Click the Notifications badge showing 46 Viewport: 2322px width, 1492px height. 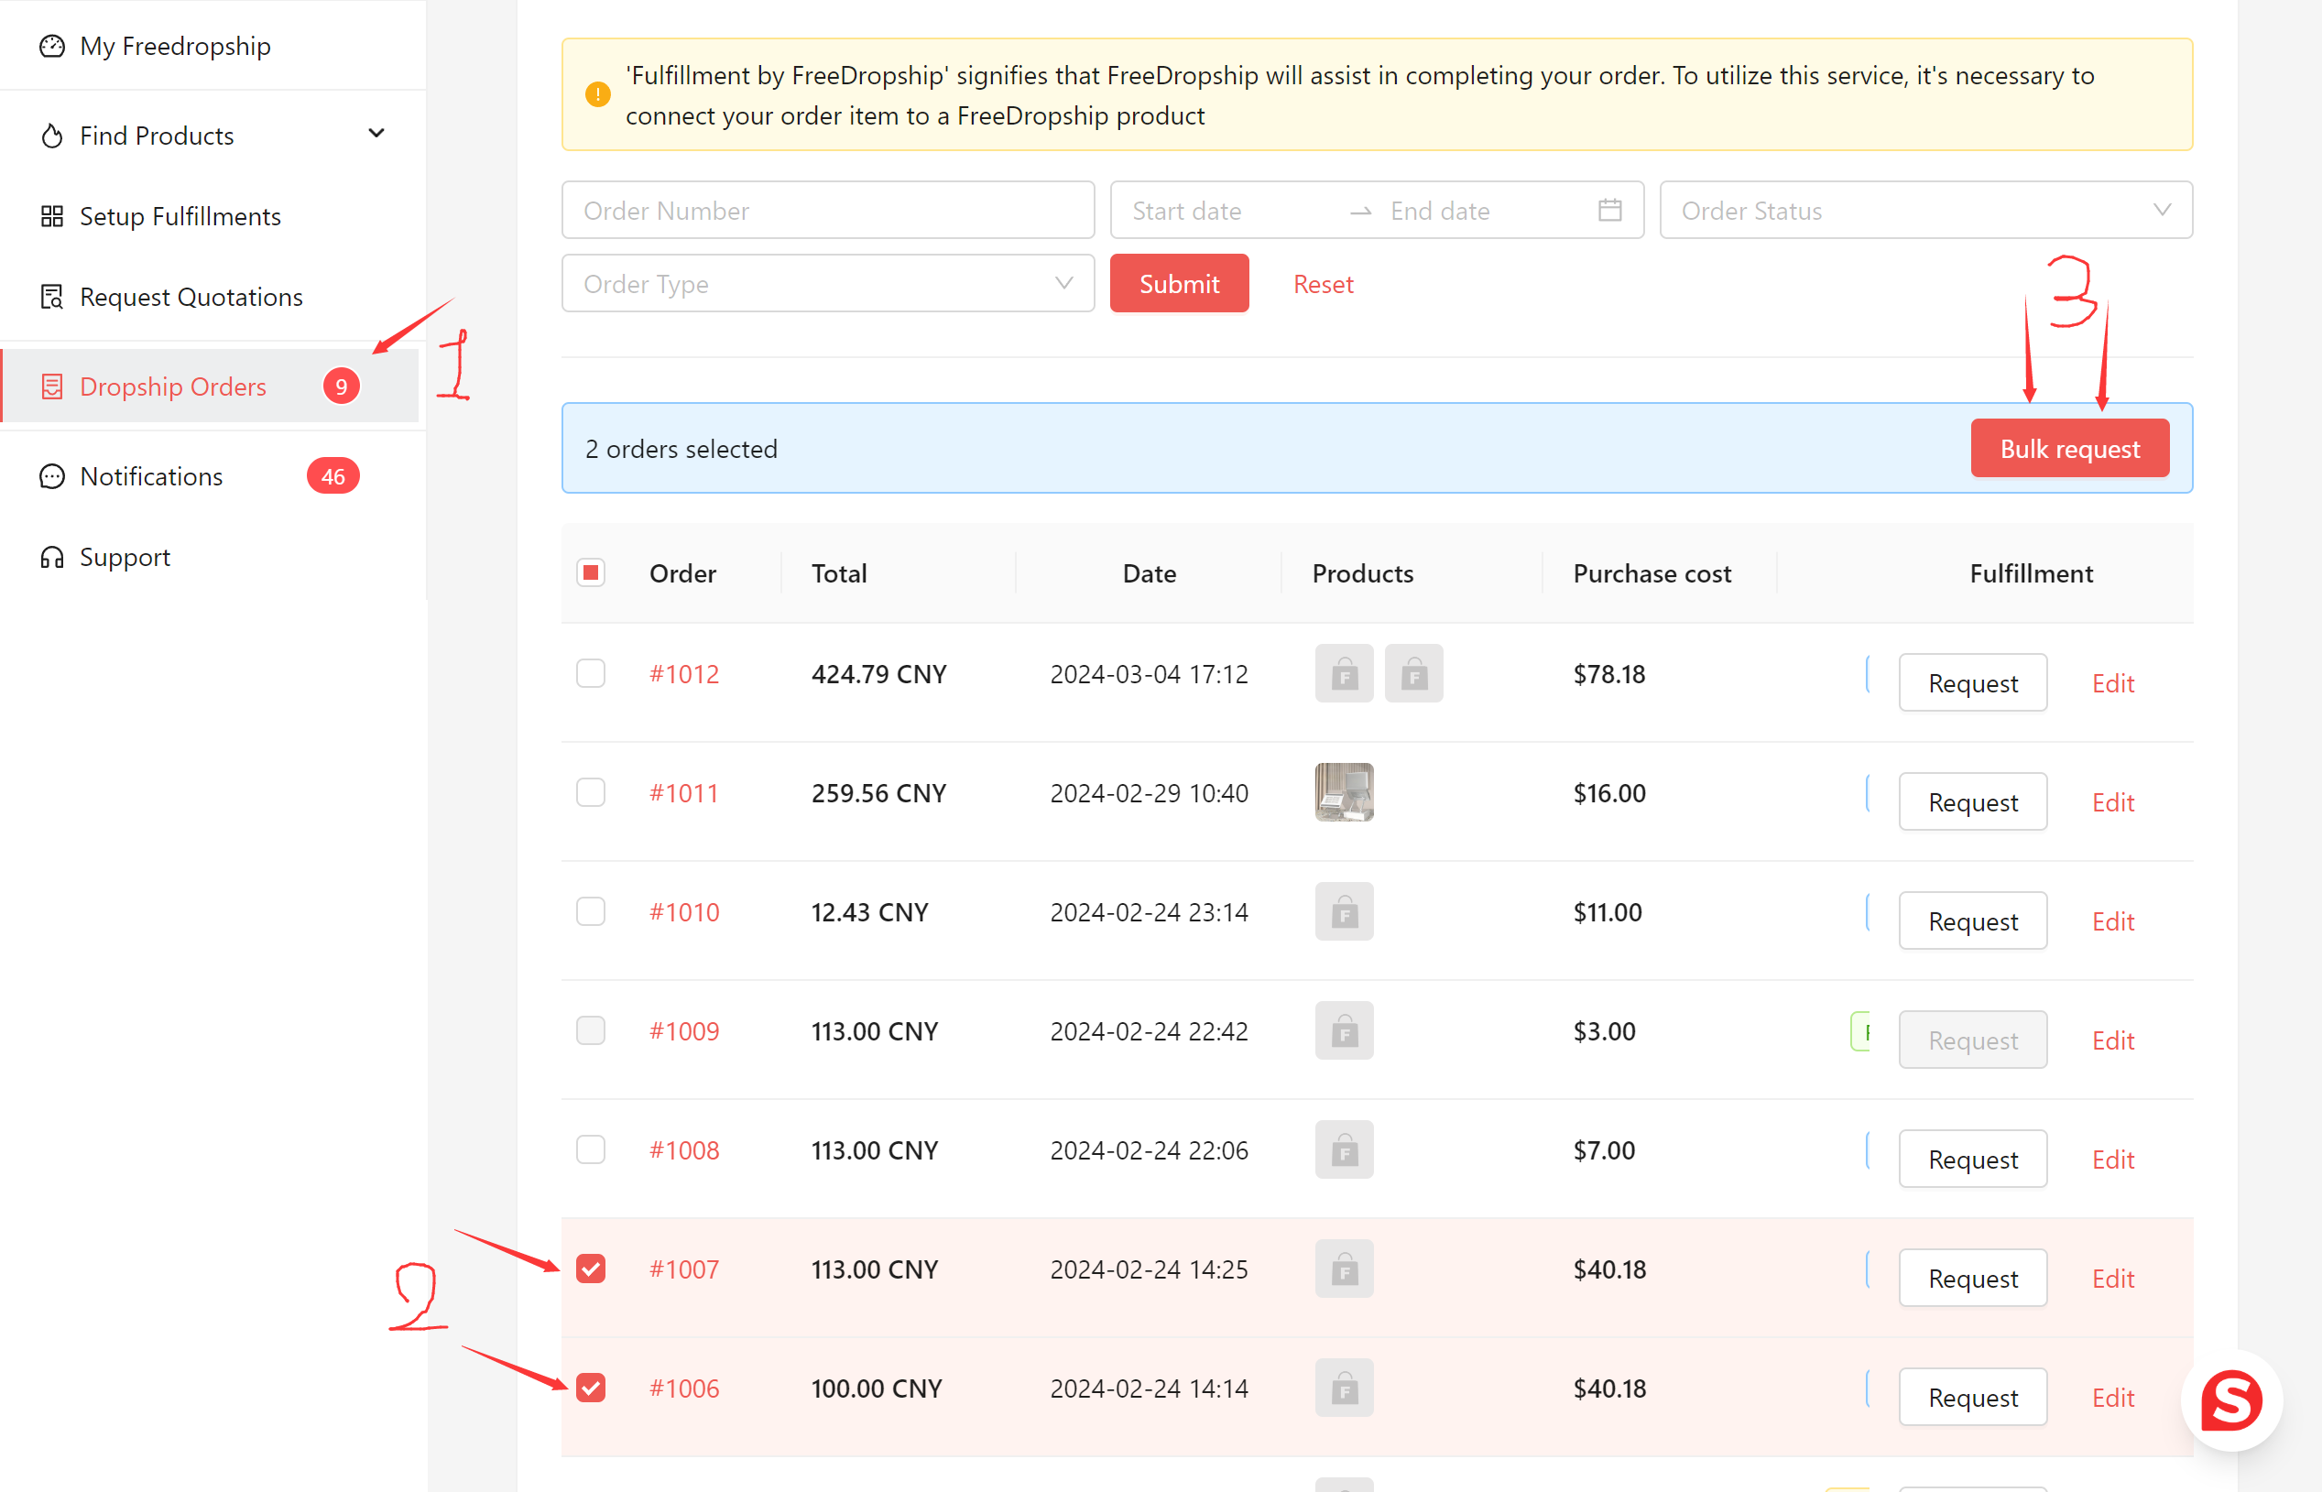(333, 476)
